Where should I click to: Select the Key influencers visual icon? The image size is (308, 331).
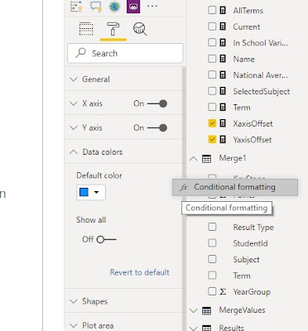[76, 6]
